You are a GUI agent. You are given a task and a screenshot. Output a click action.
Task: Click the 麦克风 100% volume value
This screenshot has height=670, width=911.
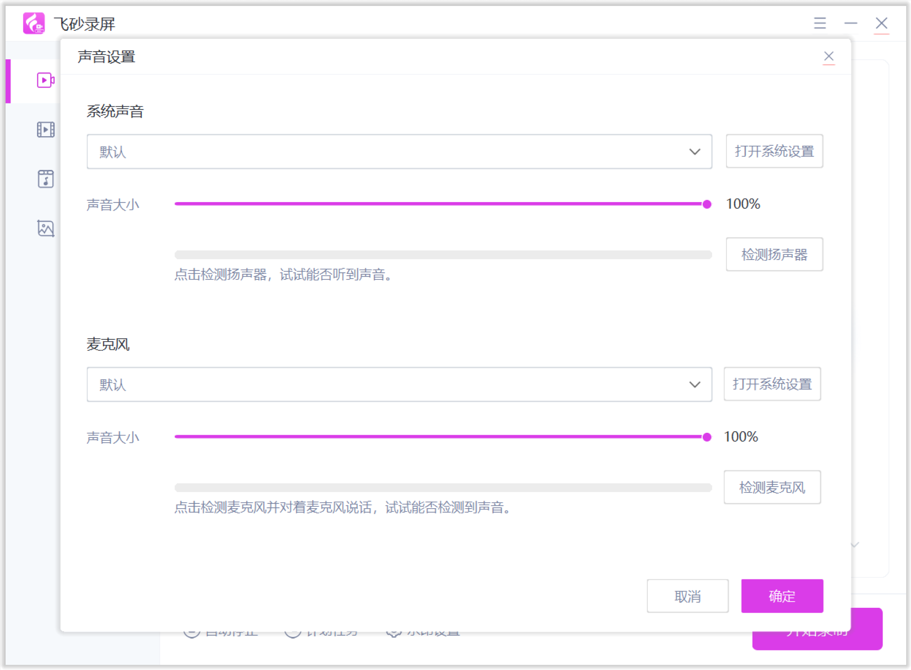click(x=741, y=437)
